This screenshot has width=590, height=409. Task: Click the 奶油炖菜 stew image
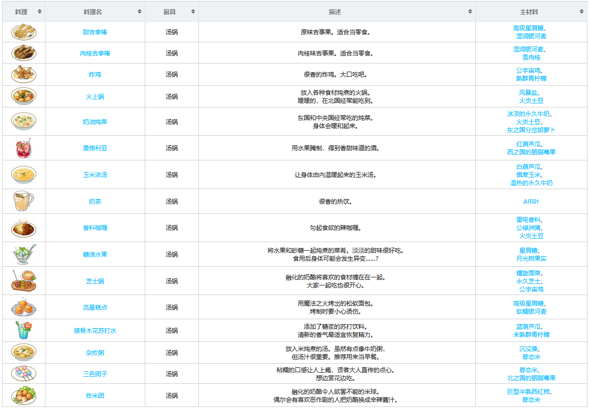[x=24, y=122]
